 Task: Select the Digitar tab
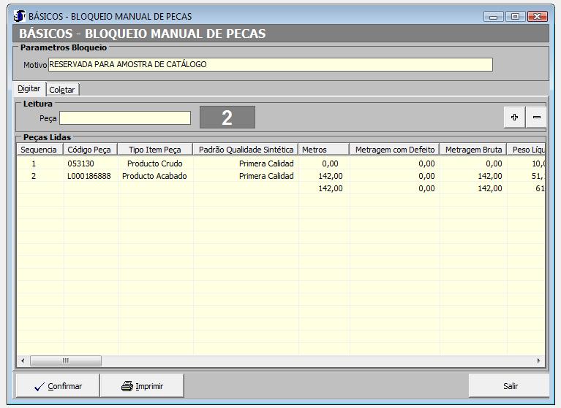[x=29, y=89]
